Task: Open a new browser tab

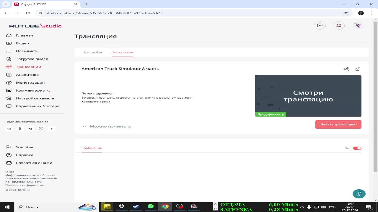Action: pyautogui.click(x=86, y=4)
